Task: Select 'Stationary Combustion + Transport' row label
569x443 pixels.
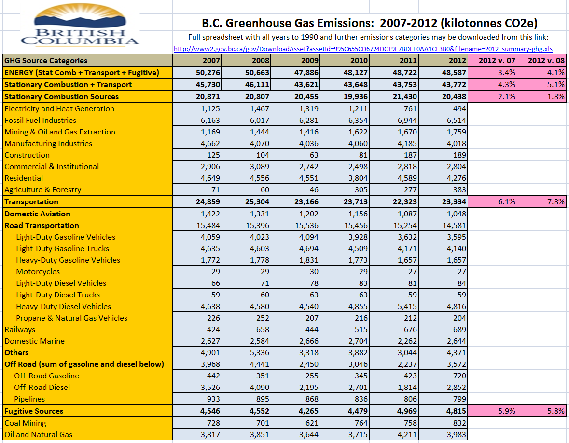Action: (87, 84)
